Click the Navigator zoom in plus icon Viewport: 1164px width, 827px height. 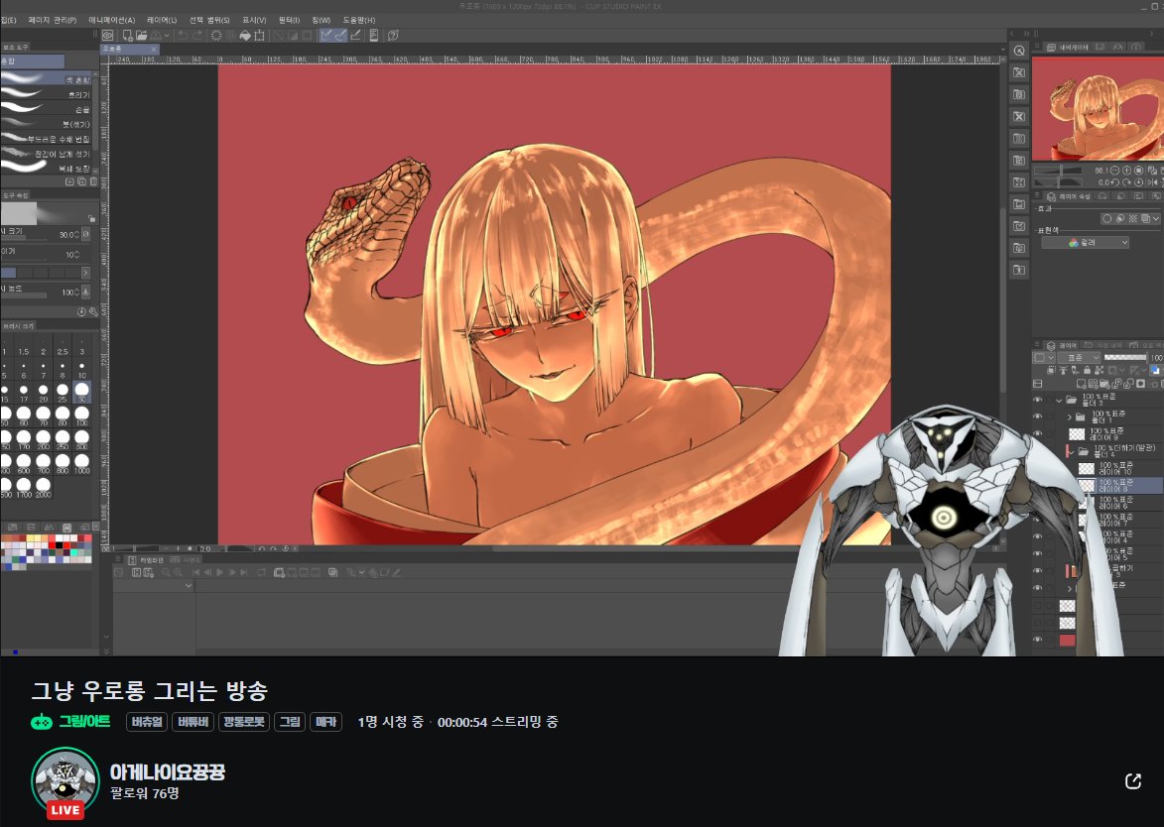(x=1126, y=171)
